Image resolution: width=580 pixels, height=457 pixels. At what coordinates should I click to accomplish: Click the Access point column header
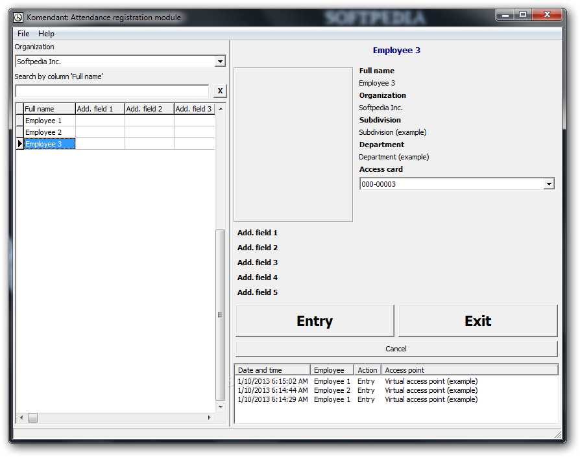pos(470,370)
